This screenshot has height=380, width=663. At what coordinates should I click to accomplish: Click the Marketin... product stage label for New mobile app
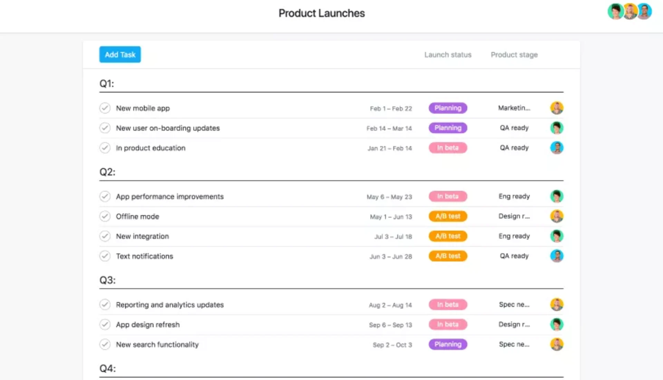(x=513, y=108)
